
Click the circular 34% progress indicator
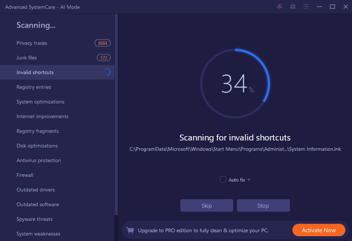pos(235,83)
